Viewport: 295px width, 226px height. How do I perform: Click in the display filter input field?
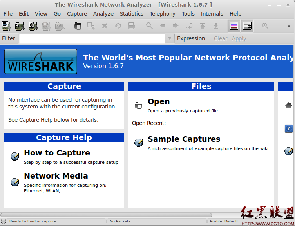pos(92,38)
